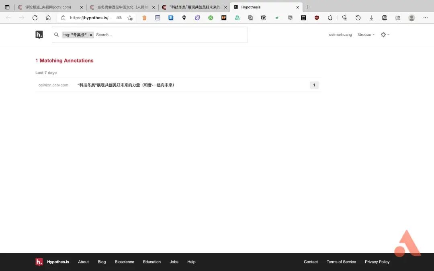
Task: Open the tab actions menu icon
Action: click(x=7, y=7)
